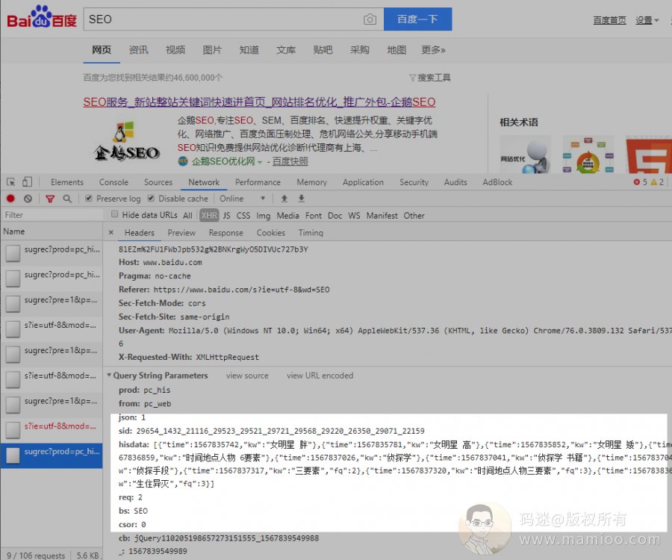Clear the network log
This screenshot has width=672, height=560.
[x=28, y=199]
